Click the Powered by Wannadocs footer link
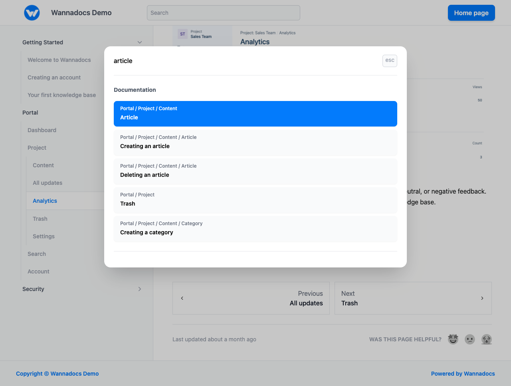Screen dimensions: 511x386 tap(463, 374)
